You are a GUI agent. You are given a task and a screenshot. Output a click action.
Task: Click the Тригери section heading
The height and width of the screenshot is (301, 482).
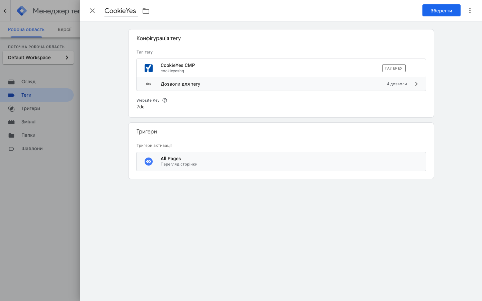pos(147,131)
